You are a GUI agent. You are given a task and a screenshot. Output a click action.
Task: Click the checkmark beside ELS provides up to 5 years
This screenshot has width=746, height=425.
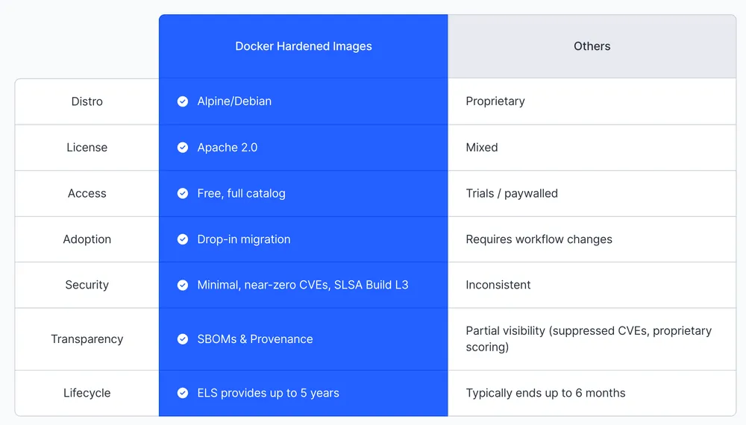[183, 393]
